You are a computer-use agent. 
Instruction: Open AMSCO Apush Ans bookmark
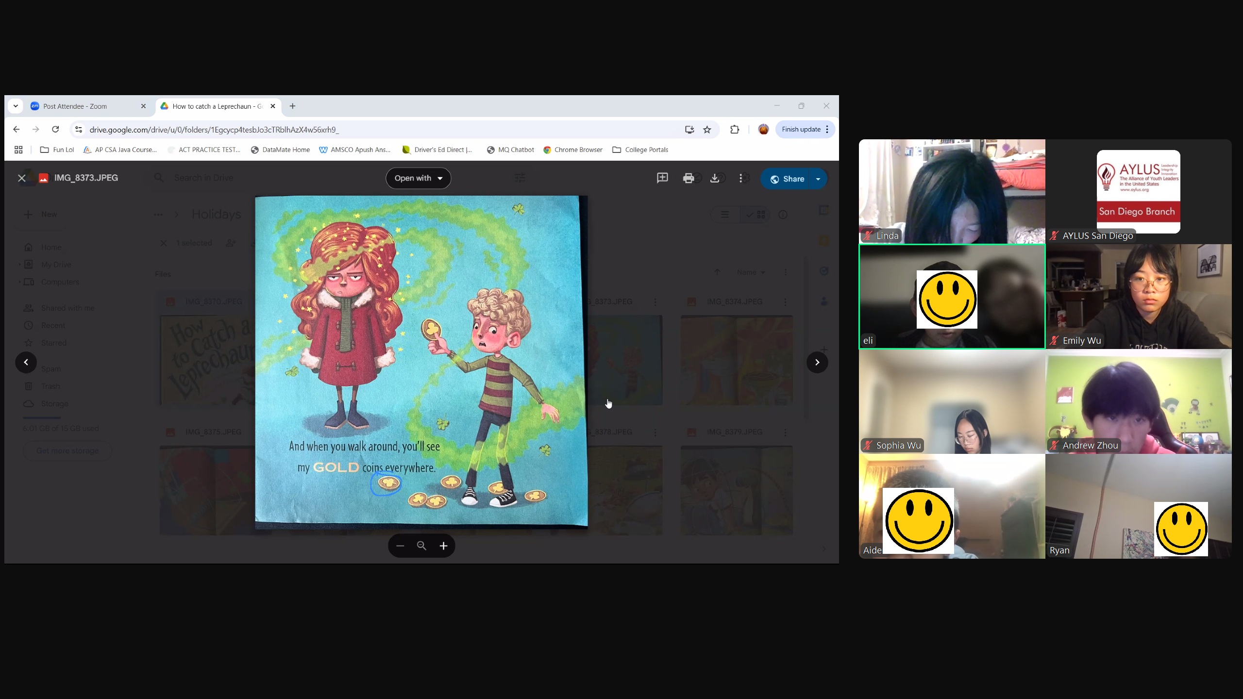[x=355, y=150]
